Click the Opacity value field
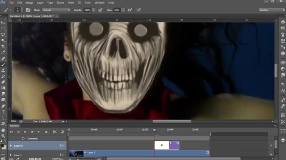The image size is (286, 160). [x=88, y=10]
